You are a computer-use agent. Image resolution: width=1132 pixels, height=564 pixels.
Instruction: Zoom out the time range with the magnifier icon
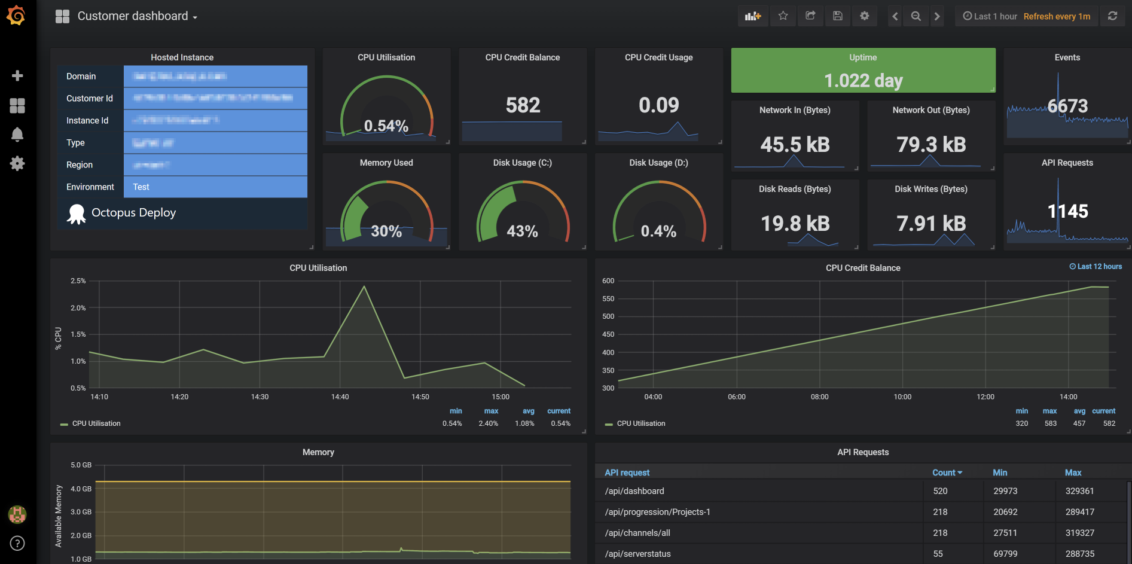[x=916, y=16]
